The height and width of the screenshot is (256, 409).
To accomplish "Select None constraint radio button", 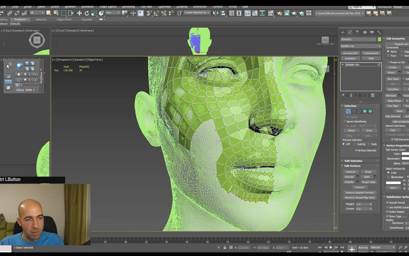I will click(x=388, y=52).
